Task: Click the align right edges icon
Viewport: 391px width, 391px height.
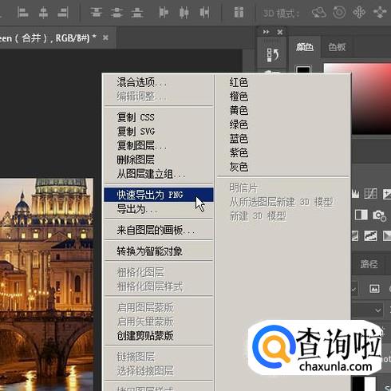Action: pos(63,13)
